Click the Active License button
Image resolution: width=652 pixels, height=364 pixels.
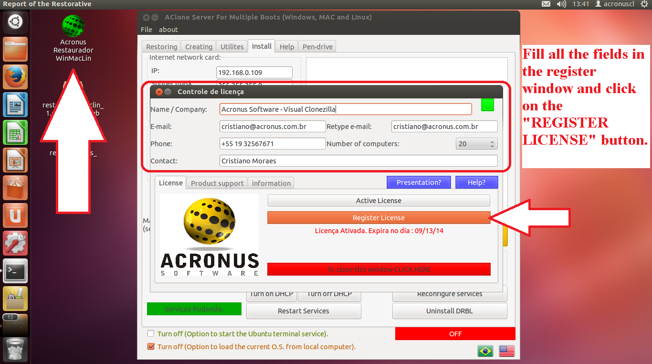(379, 201)
